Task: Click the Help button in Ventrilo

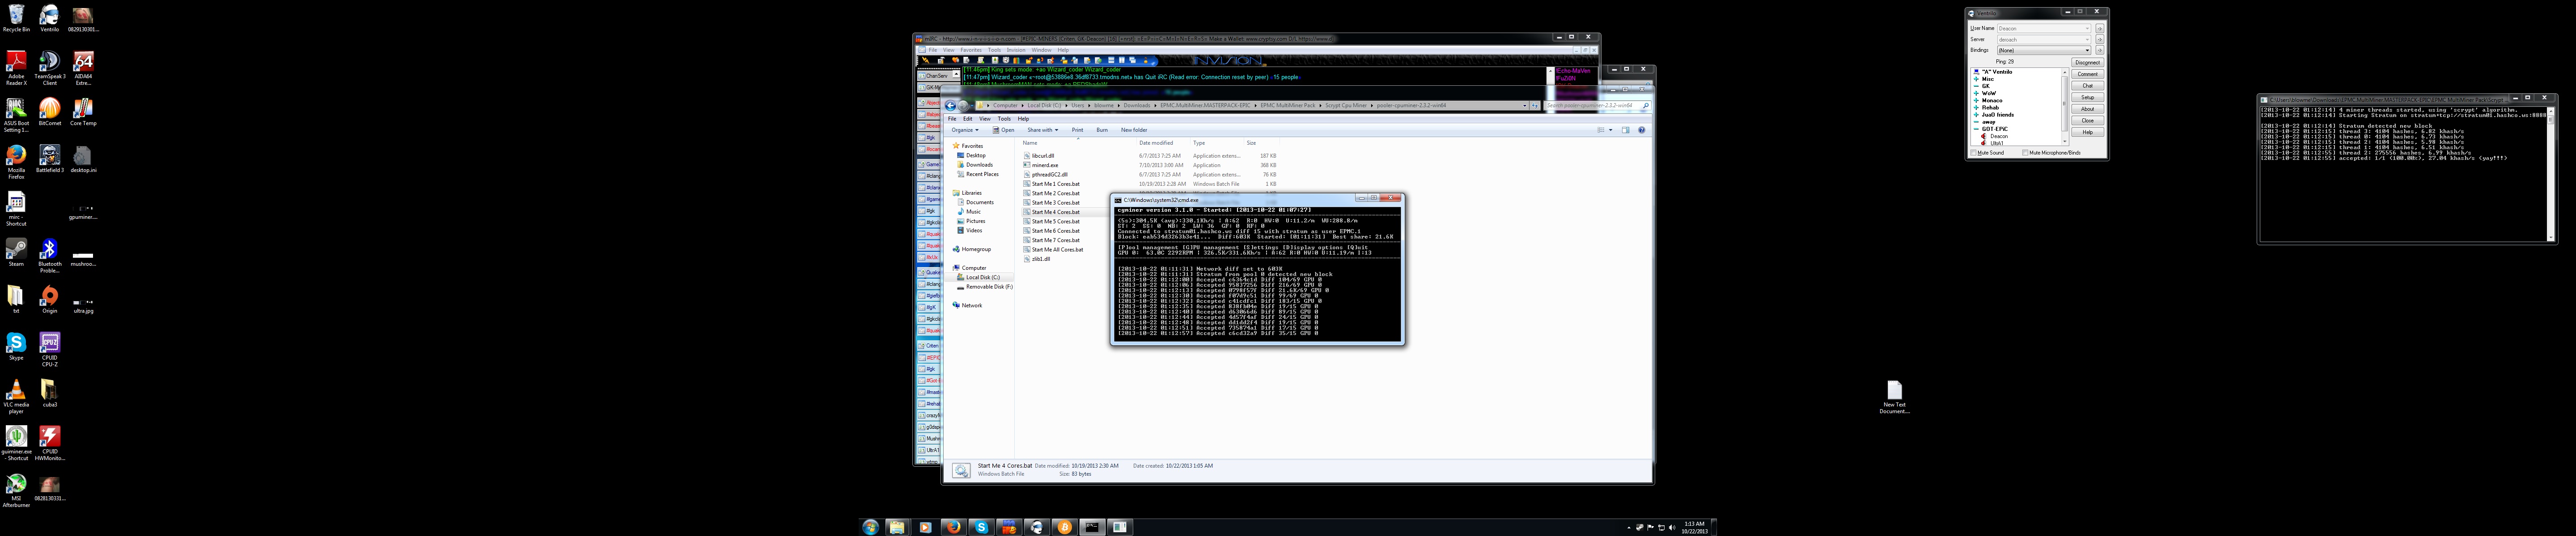Action: (2087, 132)
